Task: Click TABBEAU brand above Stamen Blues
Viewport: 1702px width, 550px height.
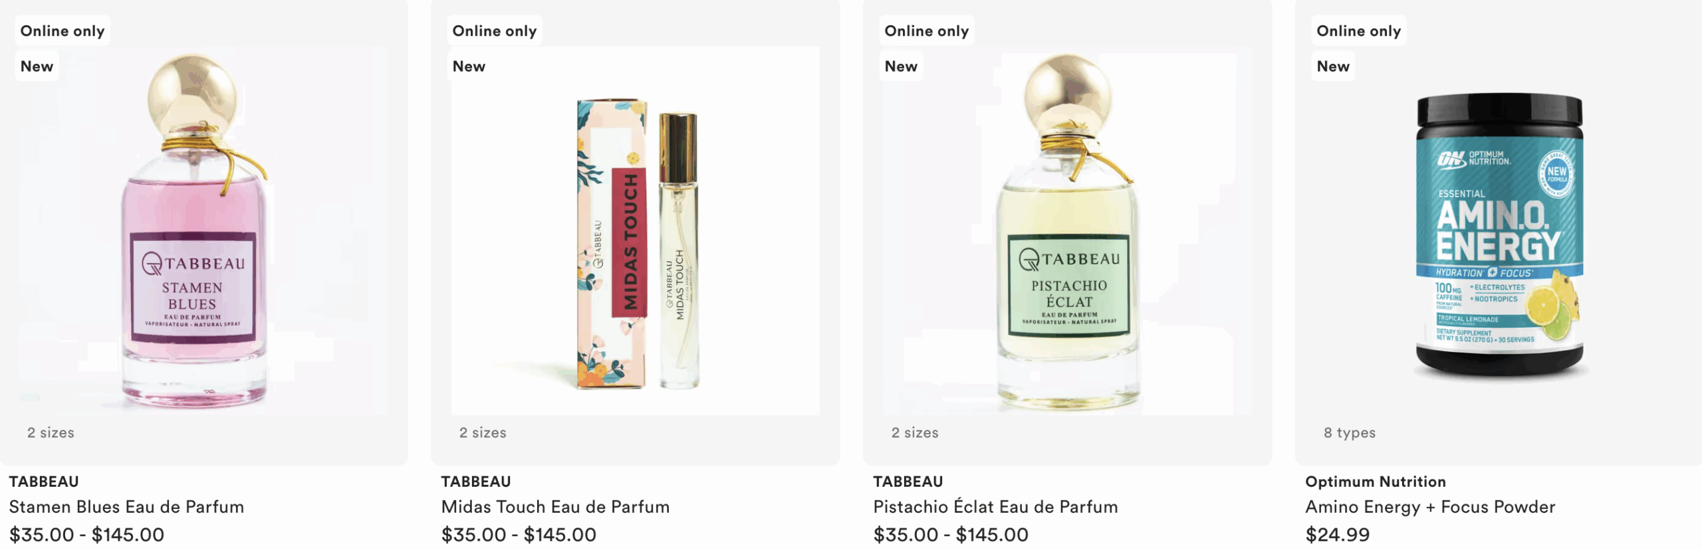Action: pyautogui.click(x=44, y=482)
